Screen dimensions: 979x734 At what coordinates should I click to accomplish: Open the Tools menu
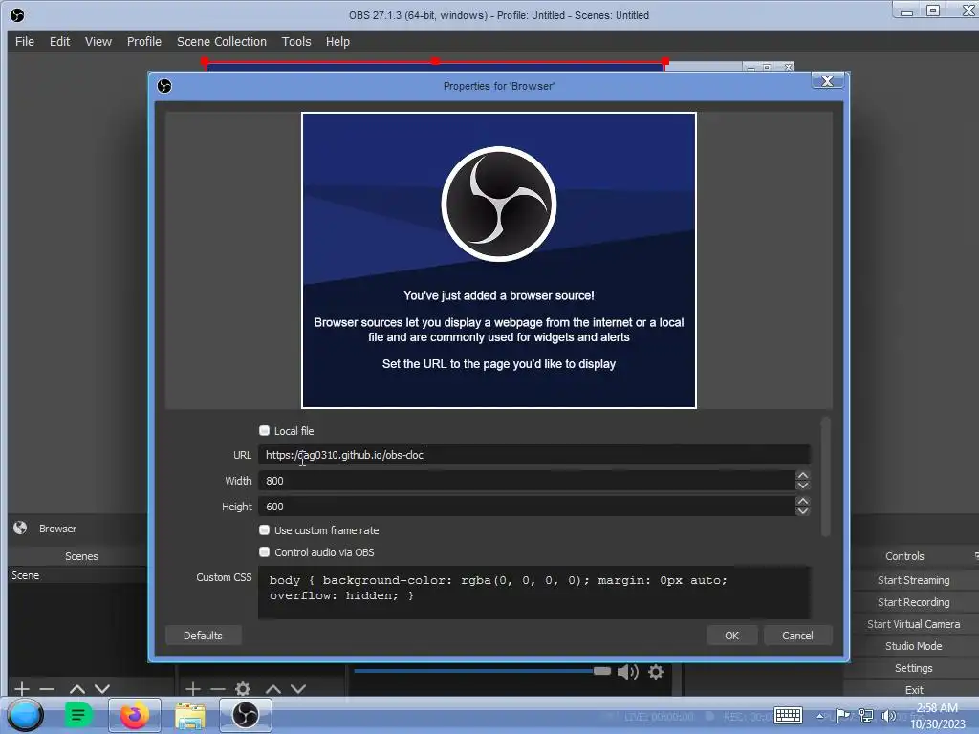(296, 42)
